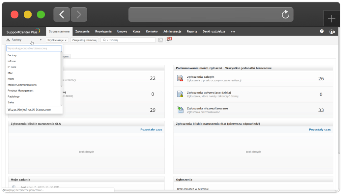Click the Zarejestruj rozmowę button
Image resolution: width=342 pixels, height=194 pixels.
tap(84, 40)
